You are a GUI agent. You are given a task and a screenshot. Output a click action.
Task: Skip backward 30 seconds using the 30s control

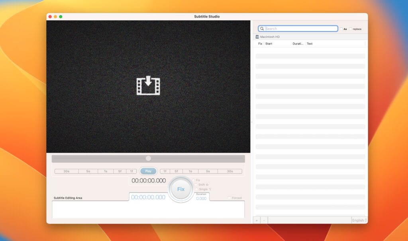coord(66,171)
